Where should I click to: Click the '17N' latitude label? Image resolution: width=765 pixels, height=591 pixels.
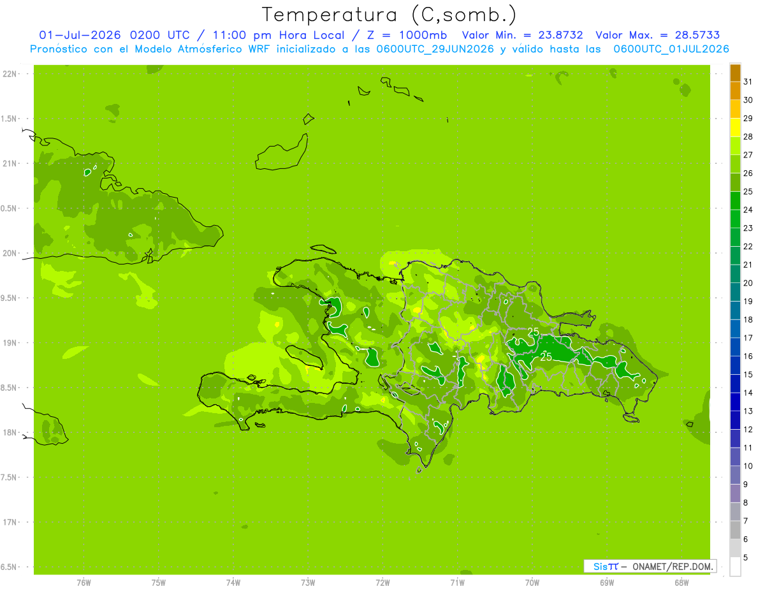click(11, 522)
